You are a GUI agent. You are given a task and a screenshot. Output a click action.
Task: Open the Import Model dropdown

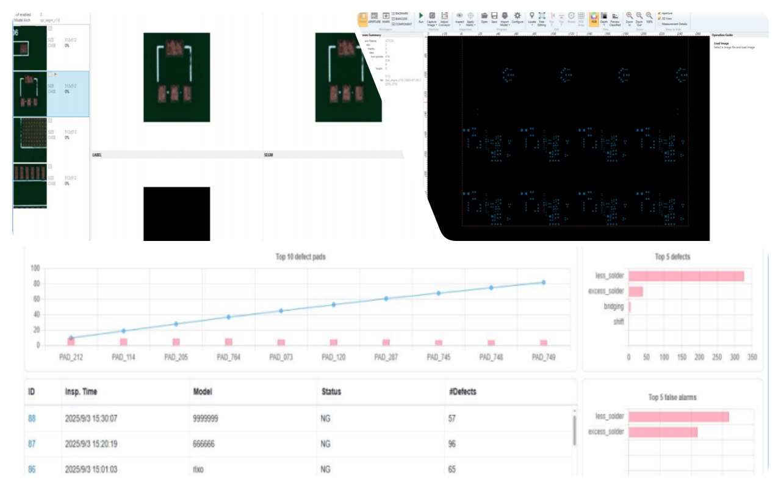point(505,26)
